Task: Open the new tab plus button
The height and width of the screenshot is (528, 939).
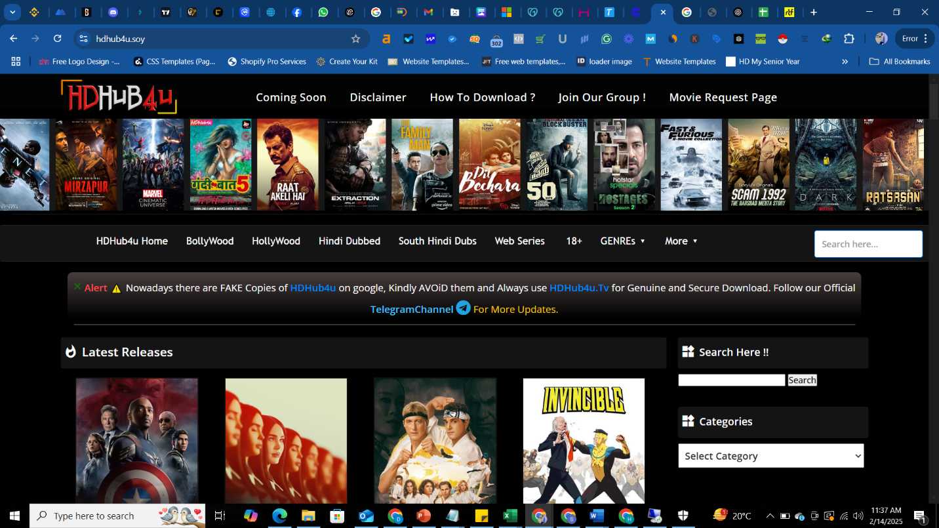Action: pos(814,12)
